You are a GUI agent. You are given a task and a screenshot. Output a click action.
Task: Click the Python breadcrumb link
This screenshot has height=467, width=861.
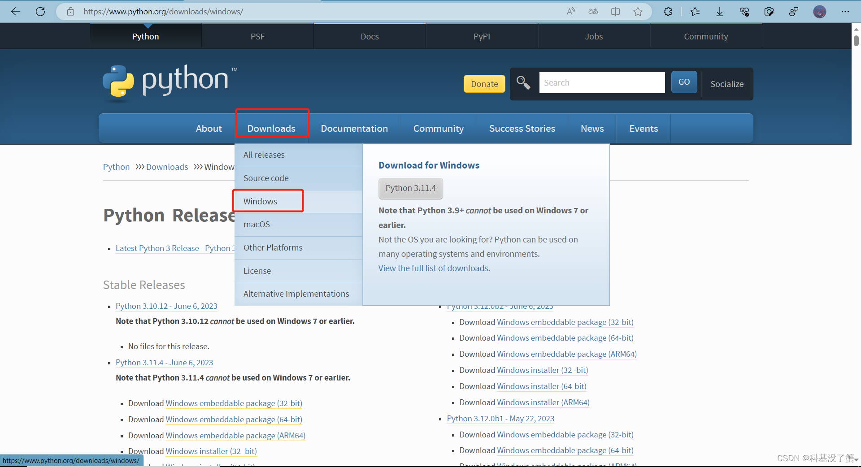click(116, 167)
